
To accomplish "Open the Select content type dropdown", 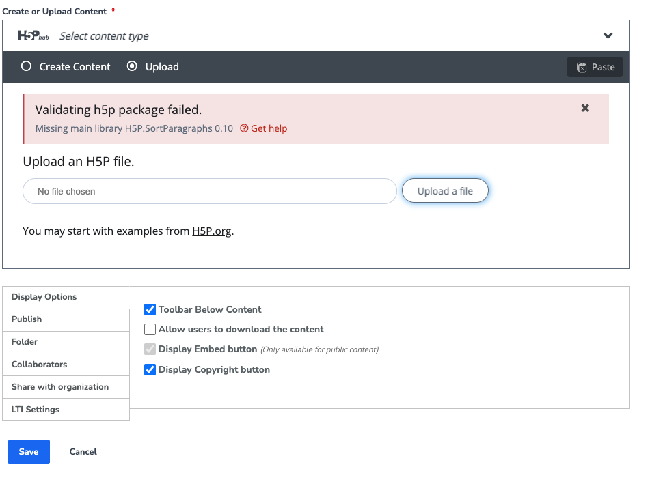I will (x=315, y=35).
